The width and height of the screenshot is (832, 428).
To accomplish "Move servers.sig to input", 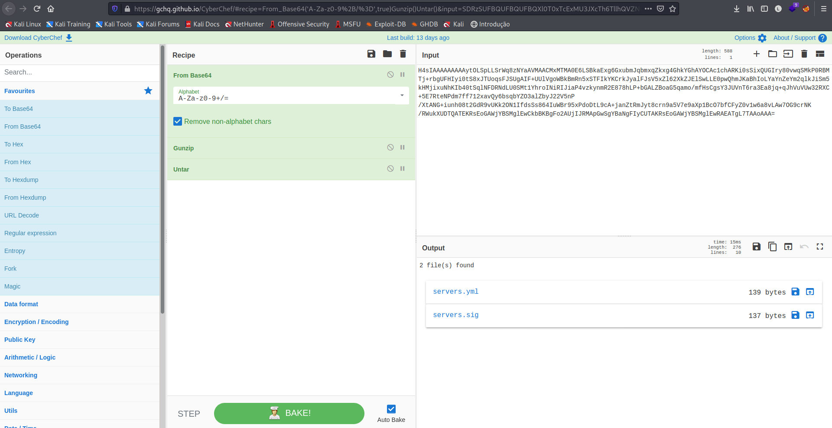I will [810, 315].
